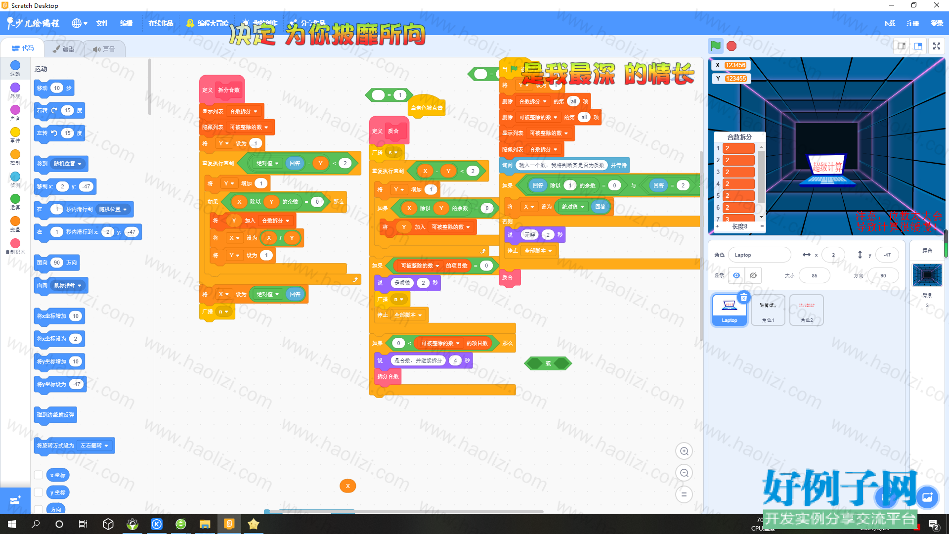Hide the sprite using crossed-eye icon

point(753,275)
